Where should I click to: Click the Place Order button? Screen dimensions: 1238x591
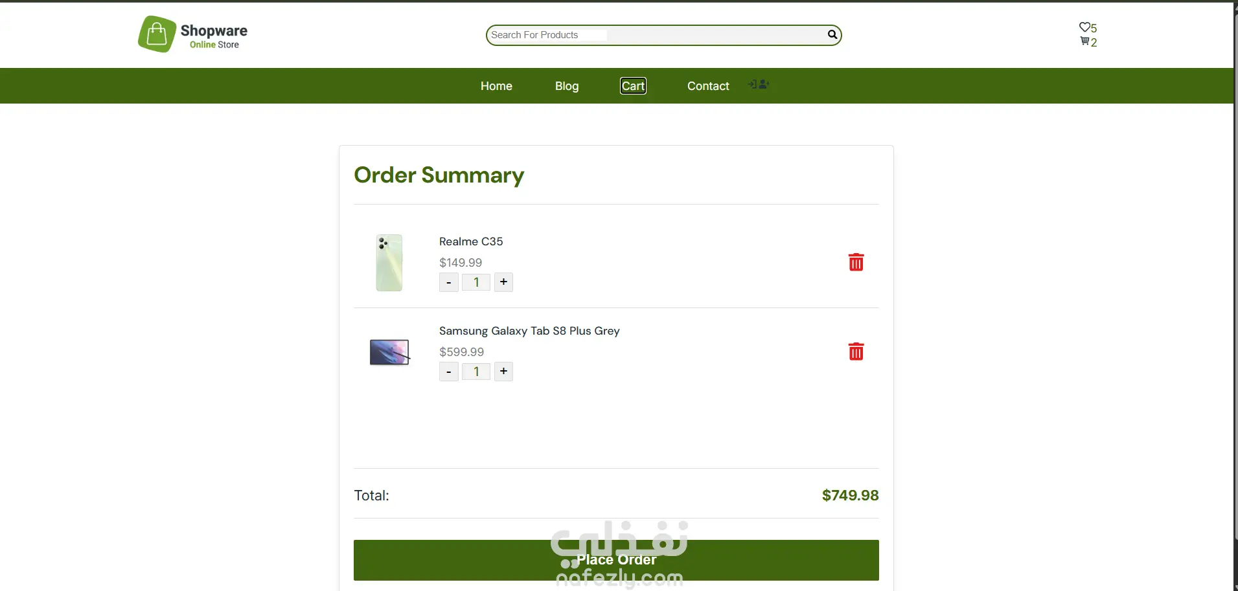616,560
